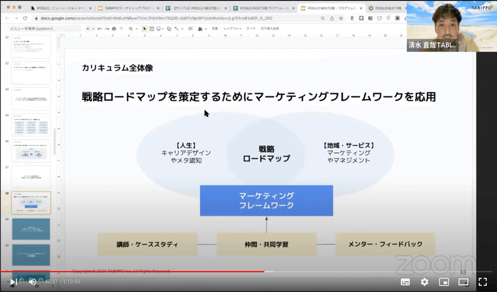The width and height of the screenshot is (497, 292).
Task: Select slide 39 thumbnail
Action: pos(31,229)
